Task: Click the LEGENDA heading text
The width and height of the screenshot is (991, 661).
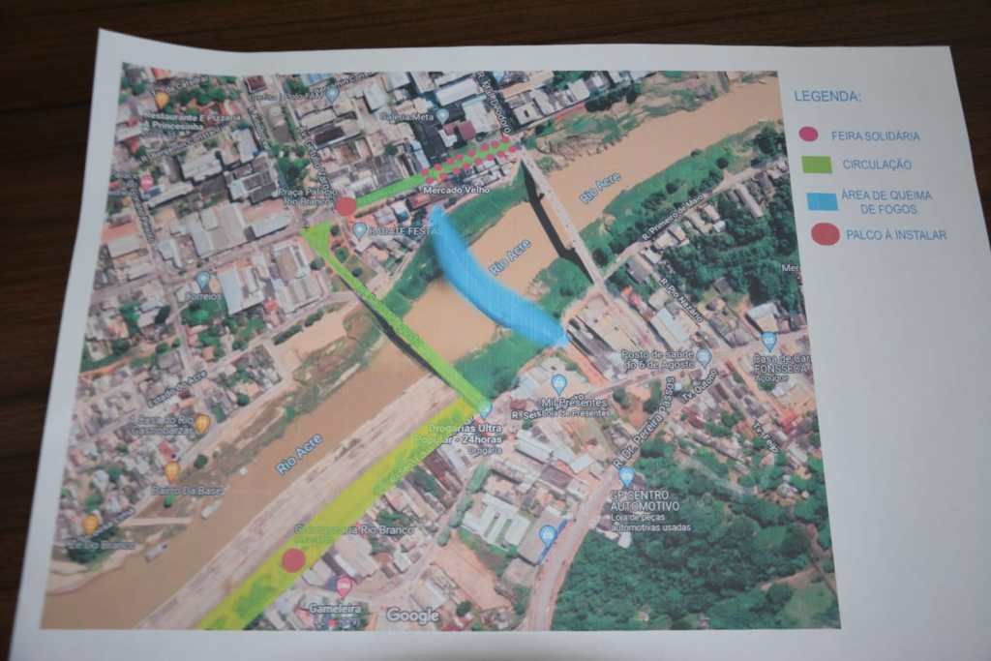Action: coord(827,96)
